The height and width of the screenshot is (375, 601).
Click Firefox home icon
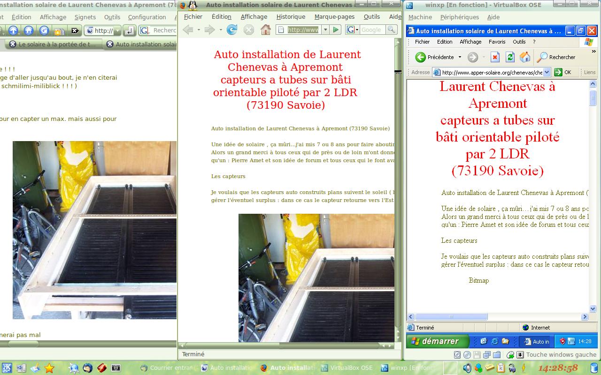(266, 30)
